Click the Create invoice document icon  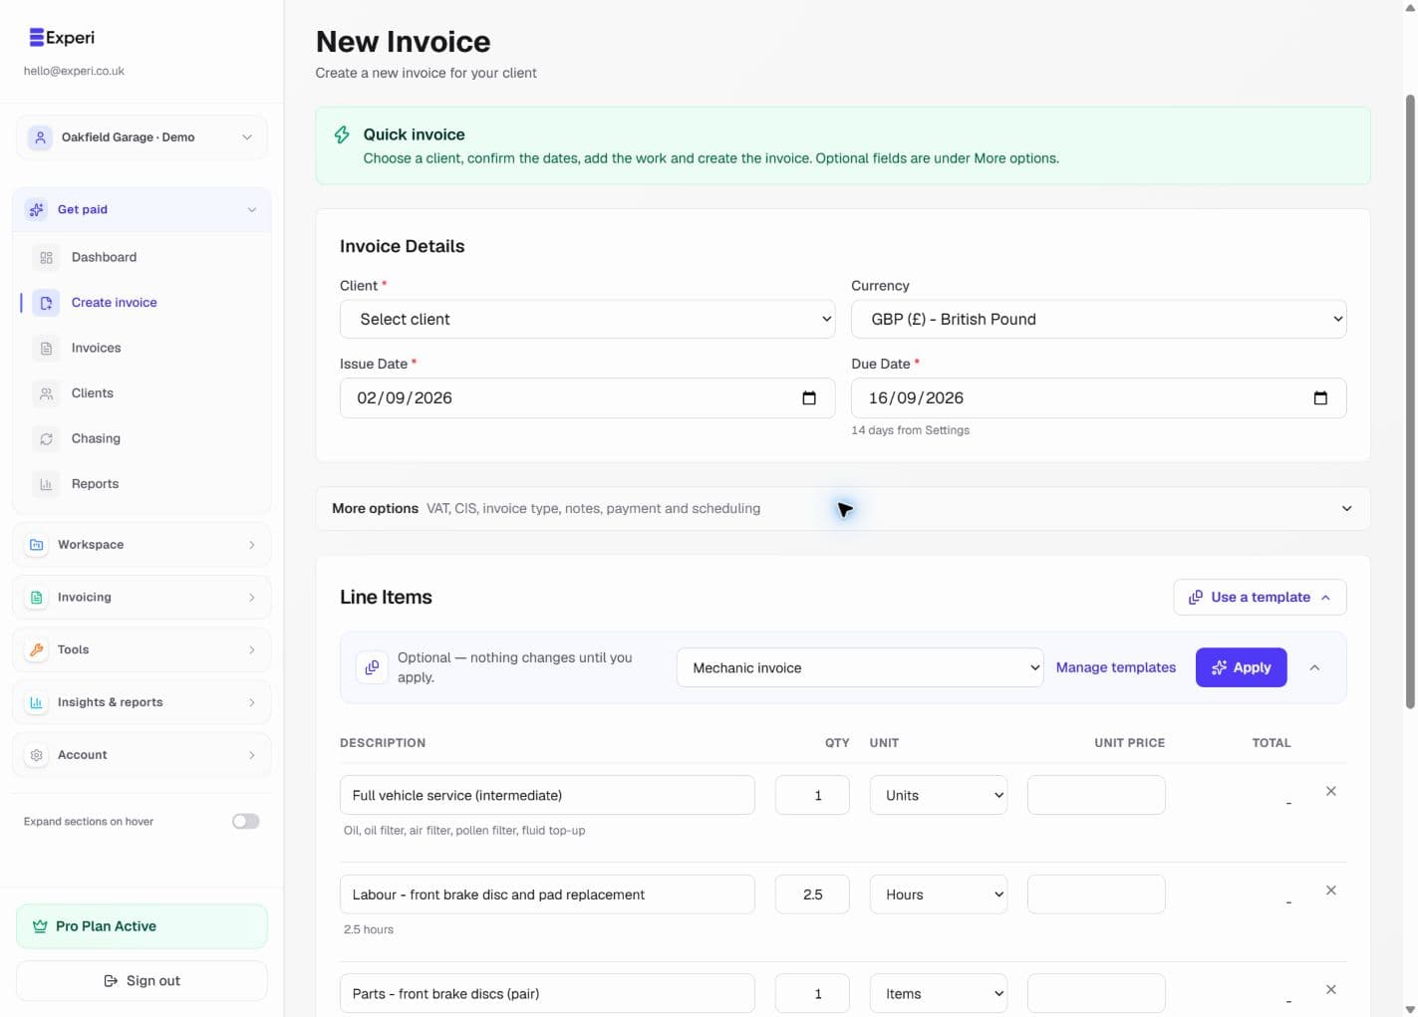coord(46,303)
